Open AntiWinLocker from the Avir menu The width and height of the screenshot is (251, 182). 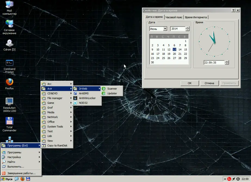click(87, 98)
